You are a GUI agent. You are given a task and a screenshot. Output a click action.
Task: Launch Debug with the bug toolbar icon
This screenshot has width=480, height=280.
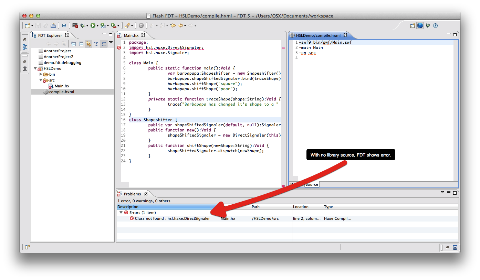(83, 25)
